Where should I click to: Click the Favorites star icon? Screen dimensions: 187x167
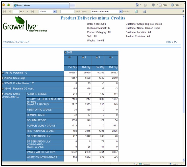point(4,5)
